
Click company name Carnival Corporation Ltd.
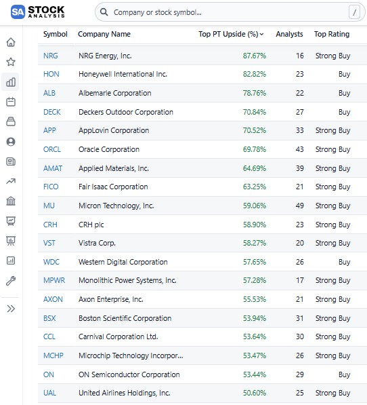tap(118, 336)
